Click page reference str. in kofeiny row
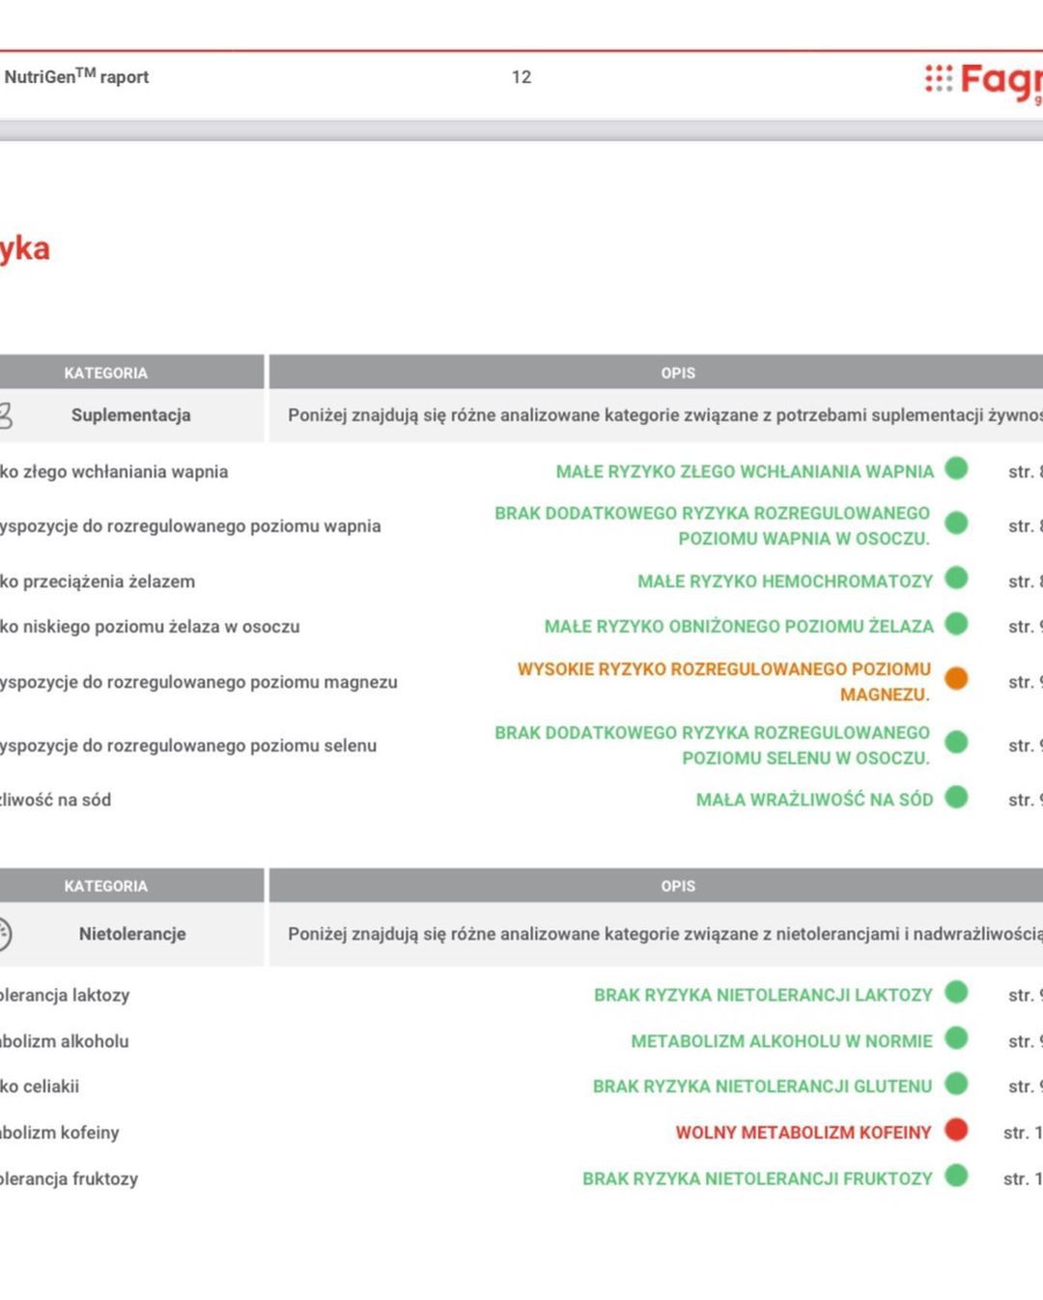 pyautogui.click(x=1023, y=1133)
